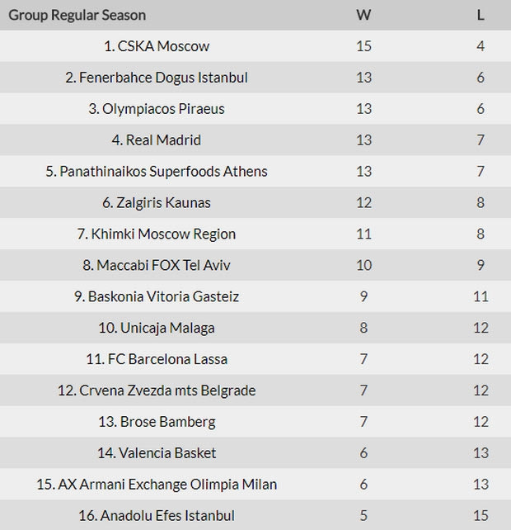Click CSKA Moscow's wins value 15
Viewport: 511px width, 530px height.
coord(363,46)
